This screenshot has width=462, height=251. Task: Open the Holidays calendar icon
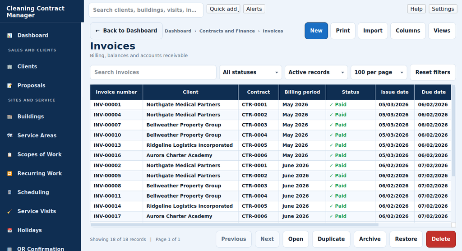10,230
